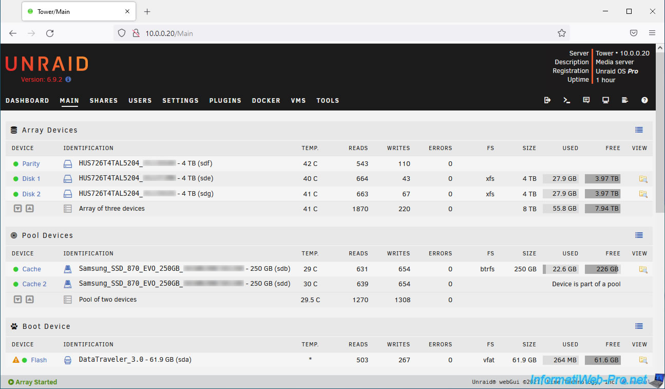Open the system log icon
Viewport: 665px width, 389px height.
point(625,100)
